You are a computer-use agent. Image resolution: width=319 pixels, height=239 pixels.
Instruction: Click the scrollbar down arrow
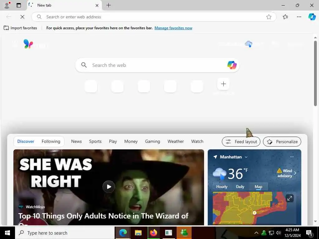click(315, 222)
